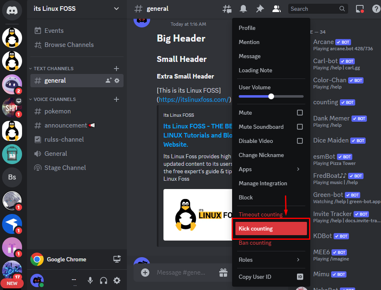This screenshot has width=381, height=290.
Task: Open the SHIT server icon in sidebar
Action: [x=12, y=107]
